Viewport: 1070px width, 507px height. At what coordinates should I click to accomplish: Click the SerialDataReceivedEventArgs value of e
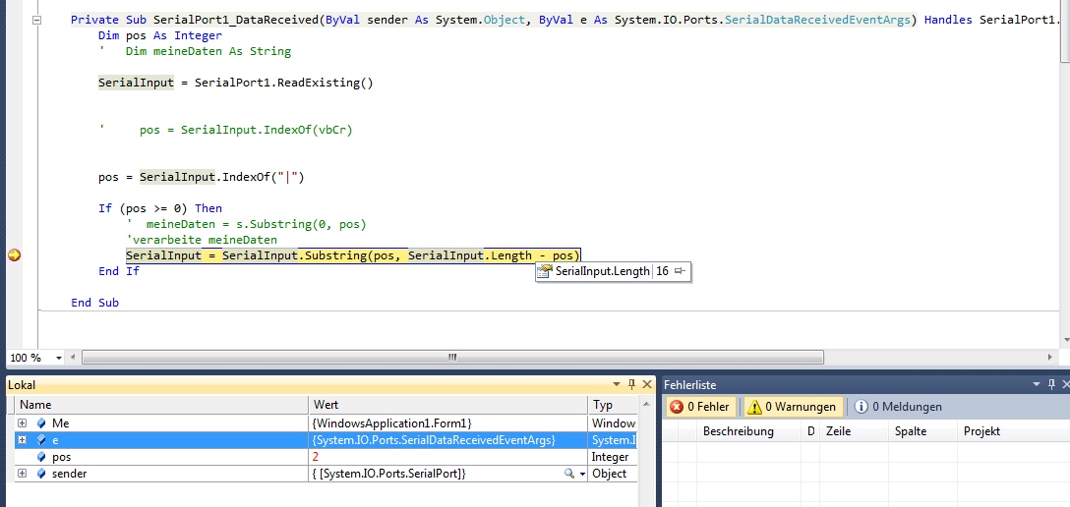coord(434,440)
